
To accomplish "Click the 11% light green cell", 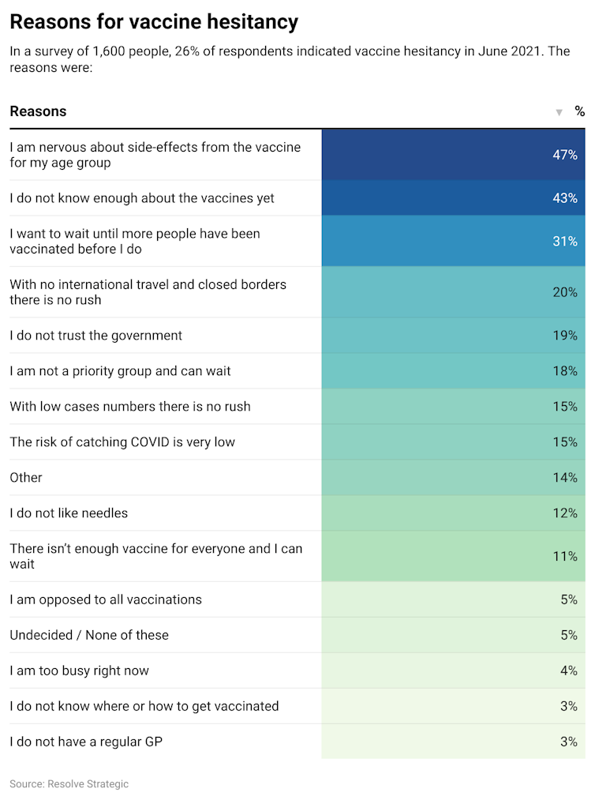I will (x=453, y=556).
